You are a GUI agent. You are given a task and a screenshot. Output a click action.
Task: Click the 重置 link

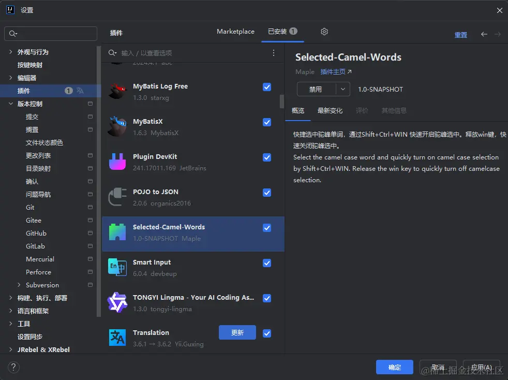(x=461, y=35)
